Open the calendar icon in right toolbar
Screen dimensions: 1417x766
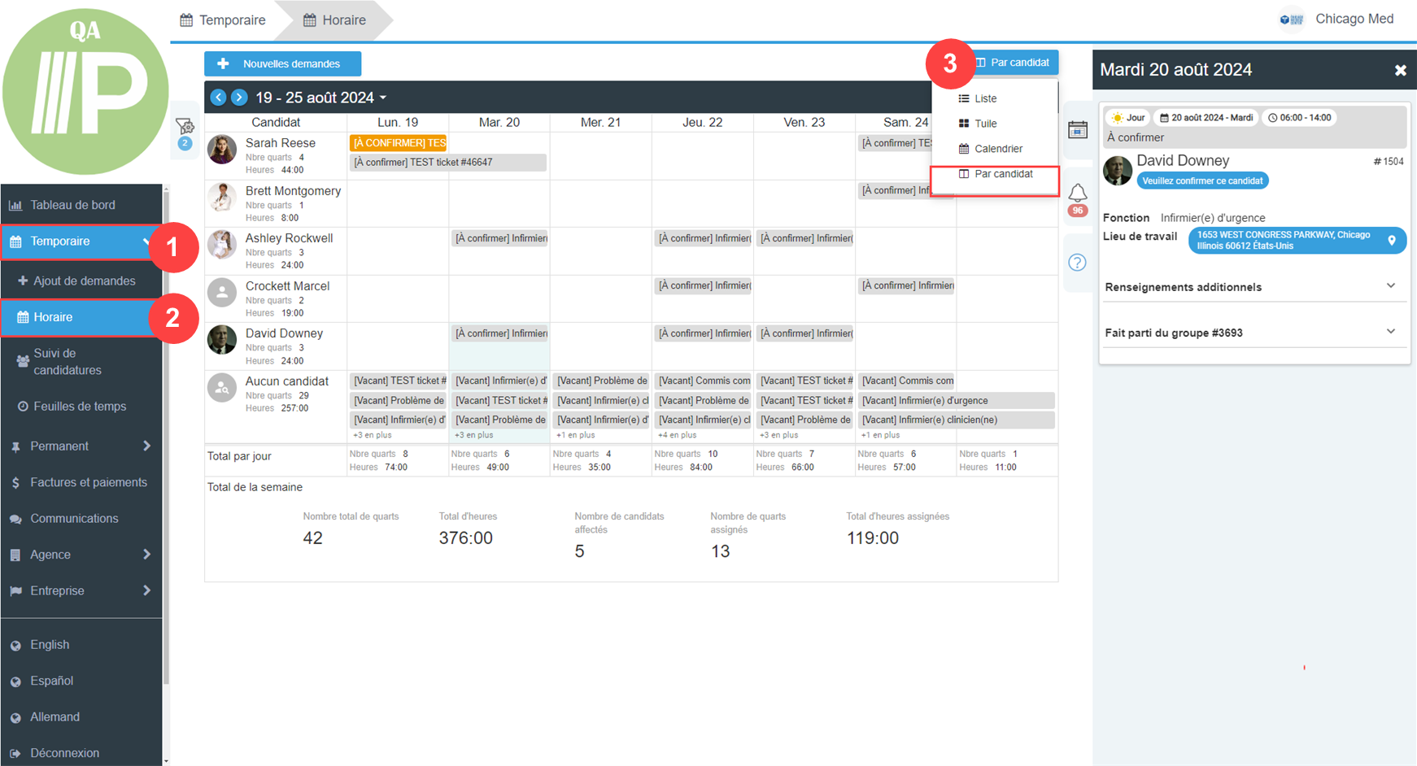click(1078, 130)
